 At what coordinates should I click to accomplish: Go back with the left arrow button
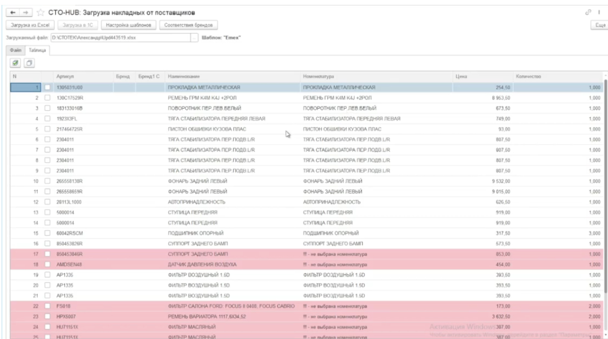pyautogui.click(x=13, y=13)
